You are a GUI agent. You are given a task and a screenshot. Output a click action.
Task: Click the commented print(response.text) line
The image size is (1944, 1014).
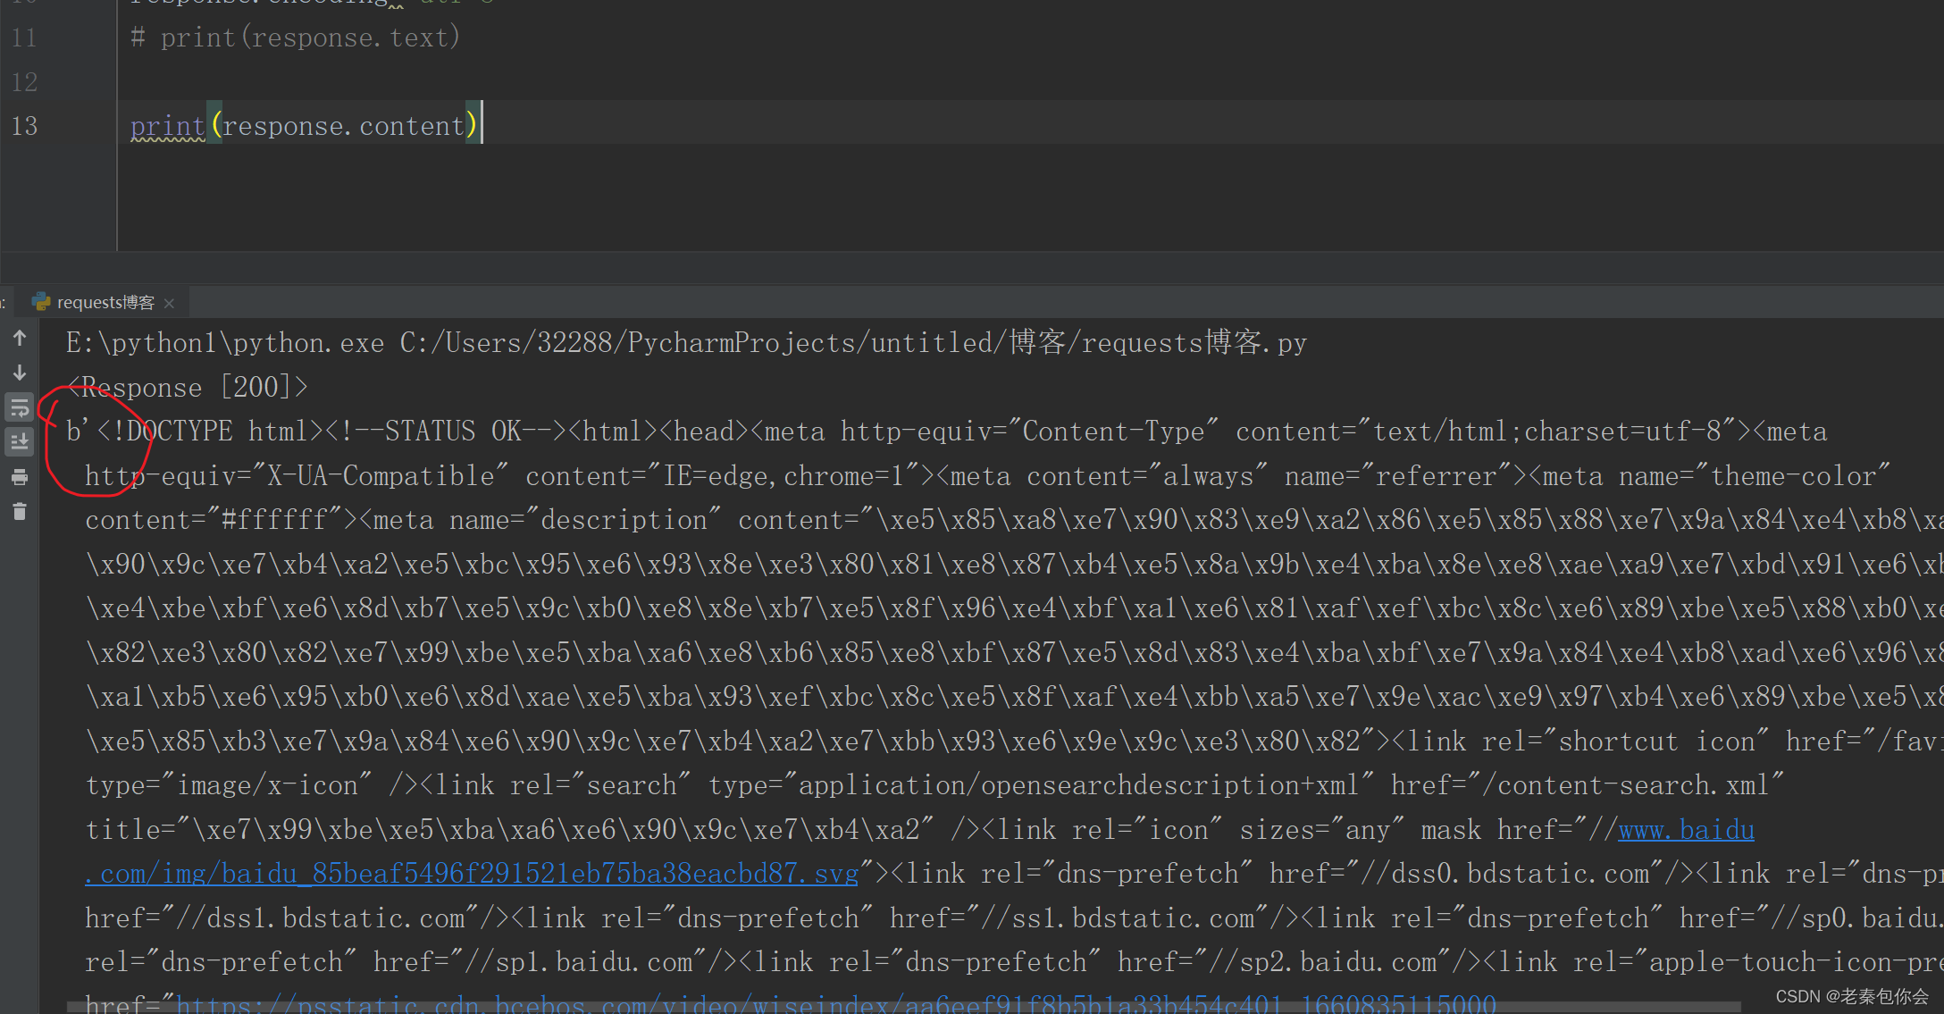[295, 38]
